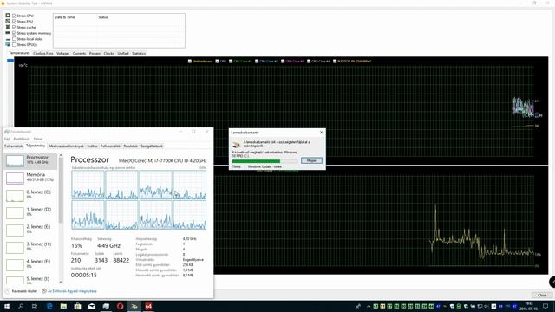555x312 pixels.
Task: Click the cache icon beside Stress cache
Action: 8,27
